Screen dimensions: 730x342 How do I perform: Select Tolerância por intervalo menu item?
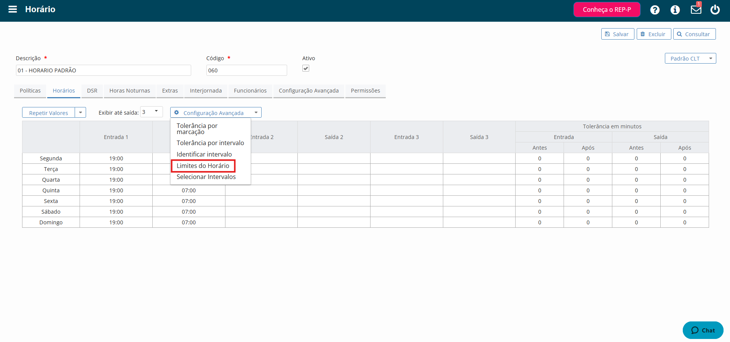pyautogui.click(x=210, y=143)
